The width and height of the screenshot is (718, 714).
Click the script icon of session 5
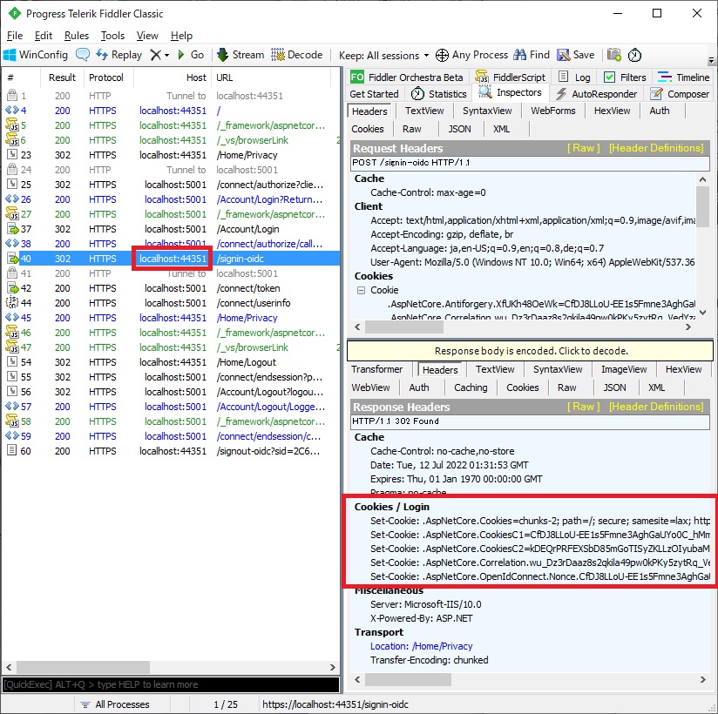pos(12,125)
